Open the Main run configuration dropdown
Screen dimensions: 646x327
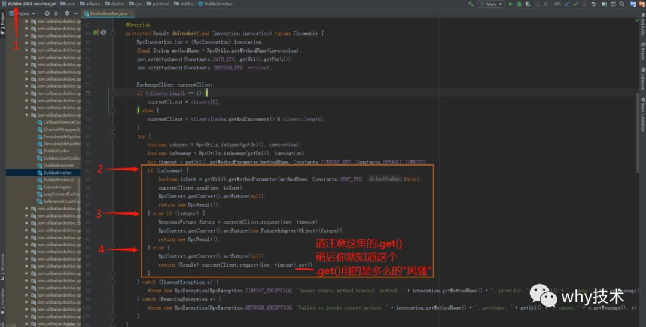point(490,4)
